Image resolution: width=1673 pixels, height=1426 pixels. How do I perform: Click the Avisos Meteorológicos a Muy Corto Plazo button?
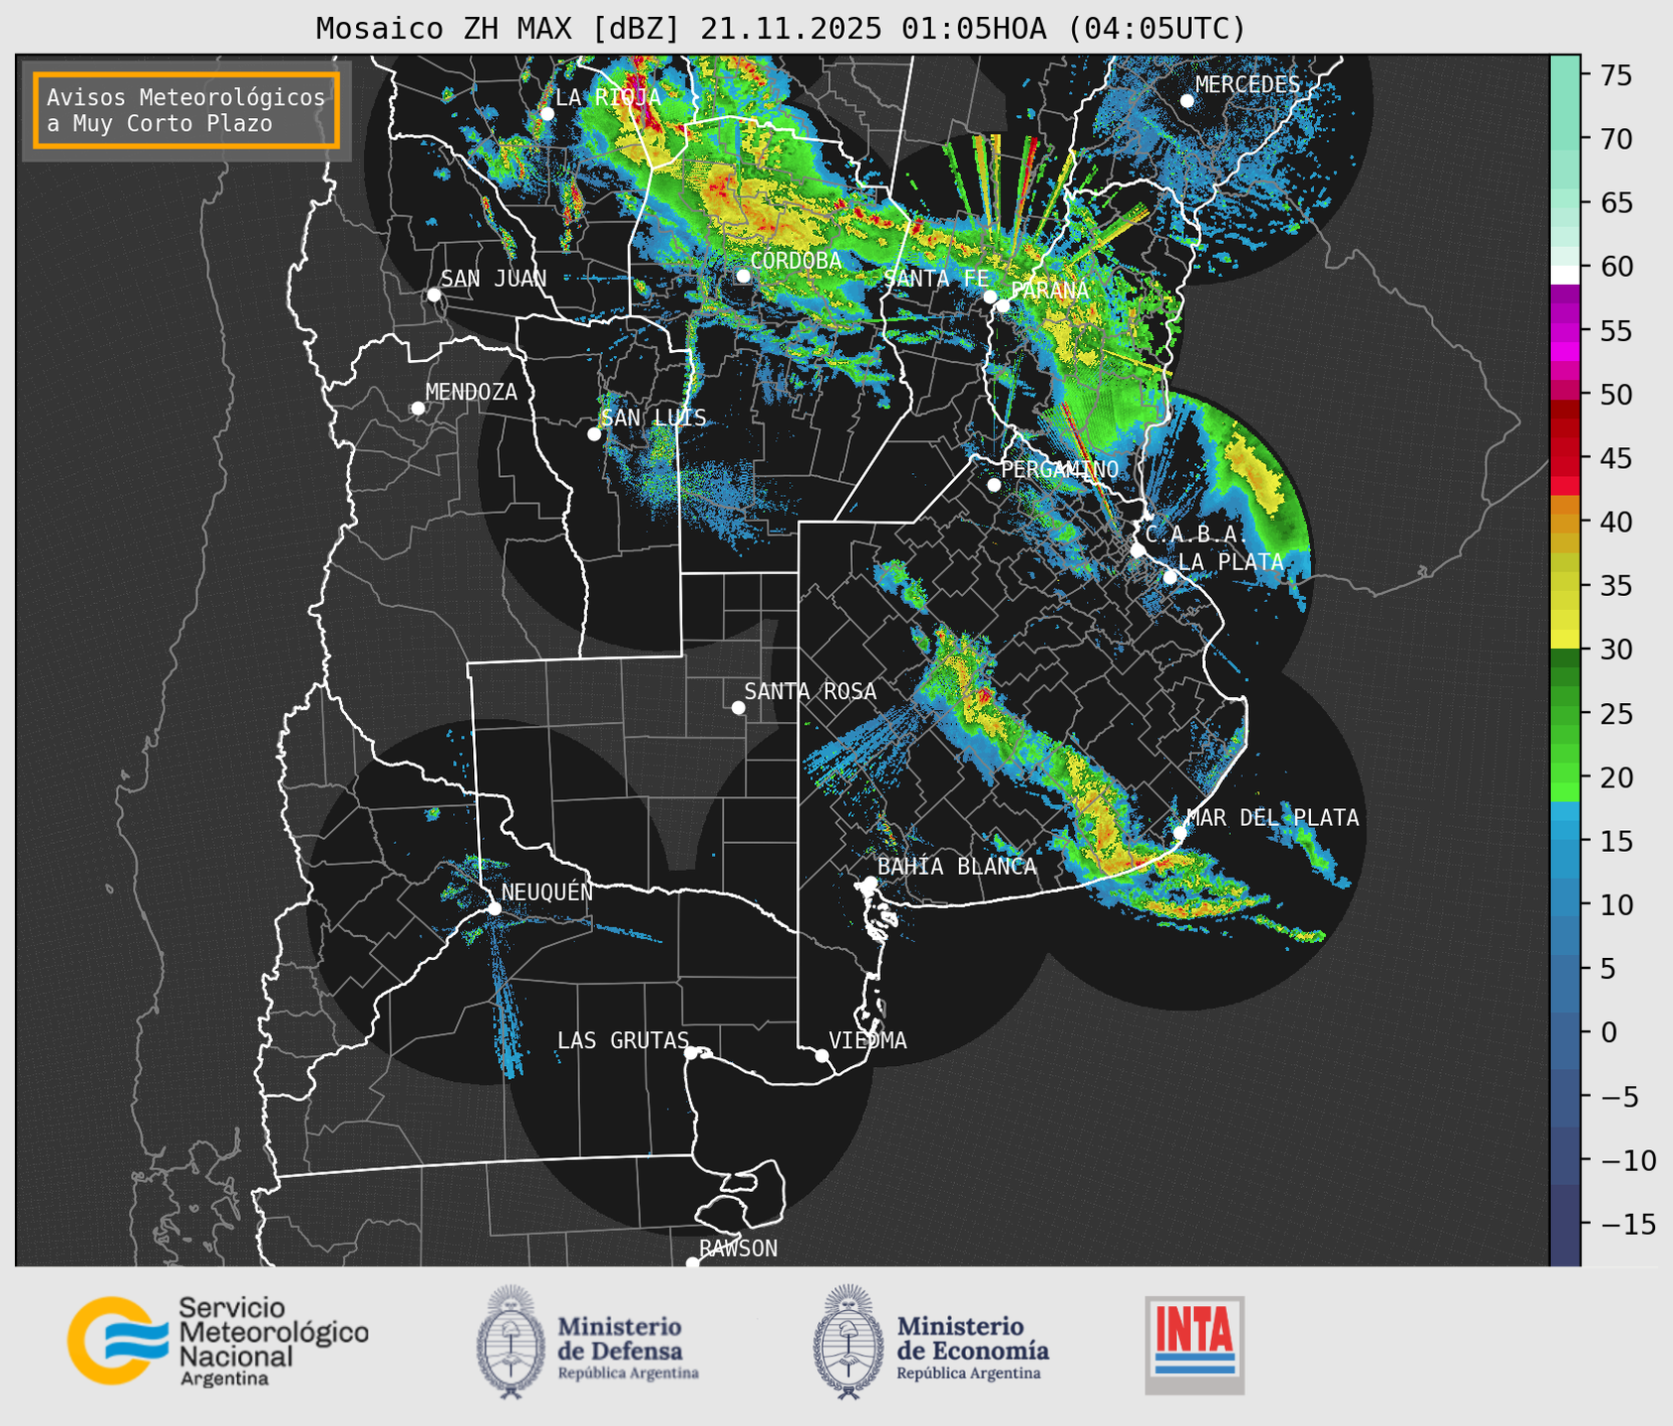click(x=186, y=110)
